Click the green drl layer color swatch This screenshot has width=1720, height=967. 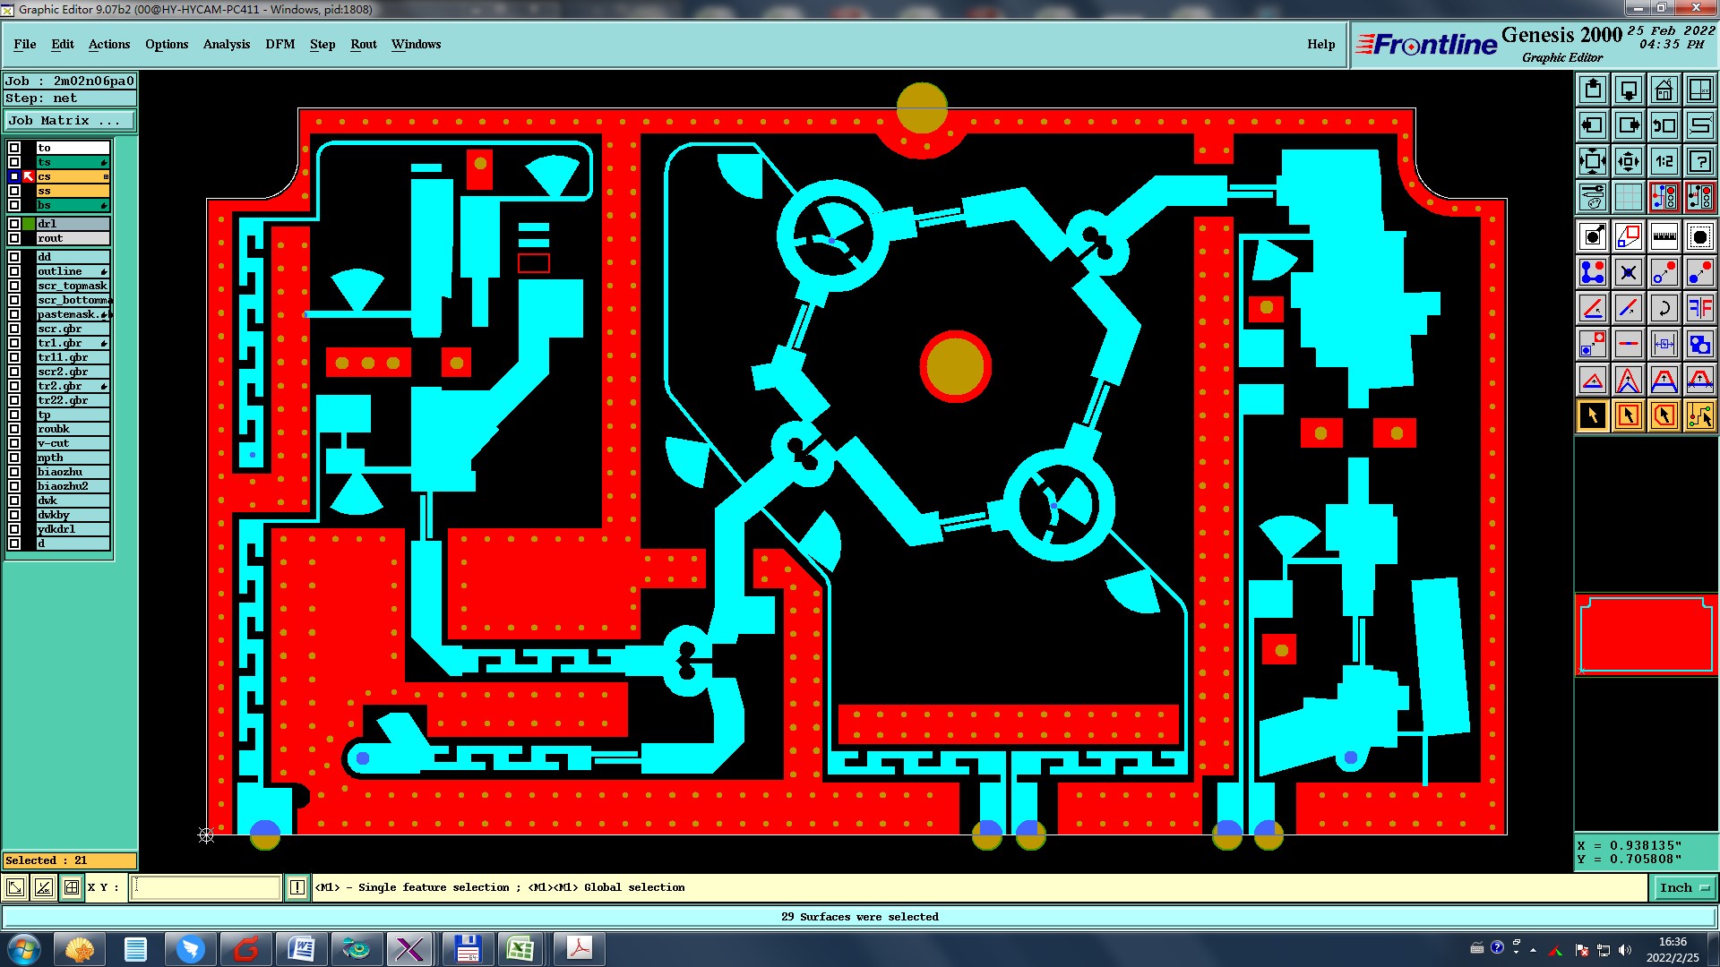(30, 224)
